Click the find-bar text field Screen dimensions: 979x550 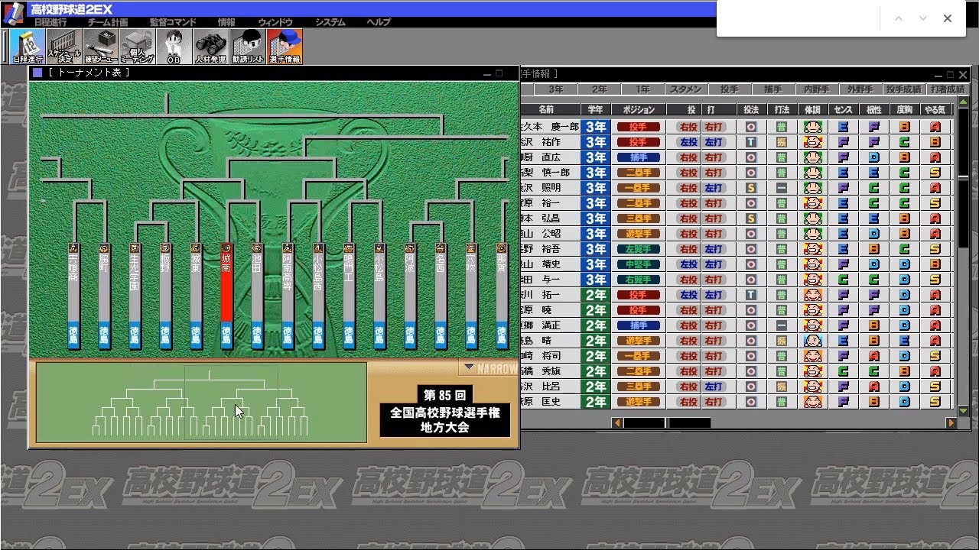click(799, 18)
